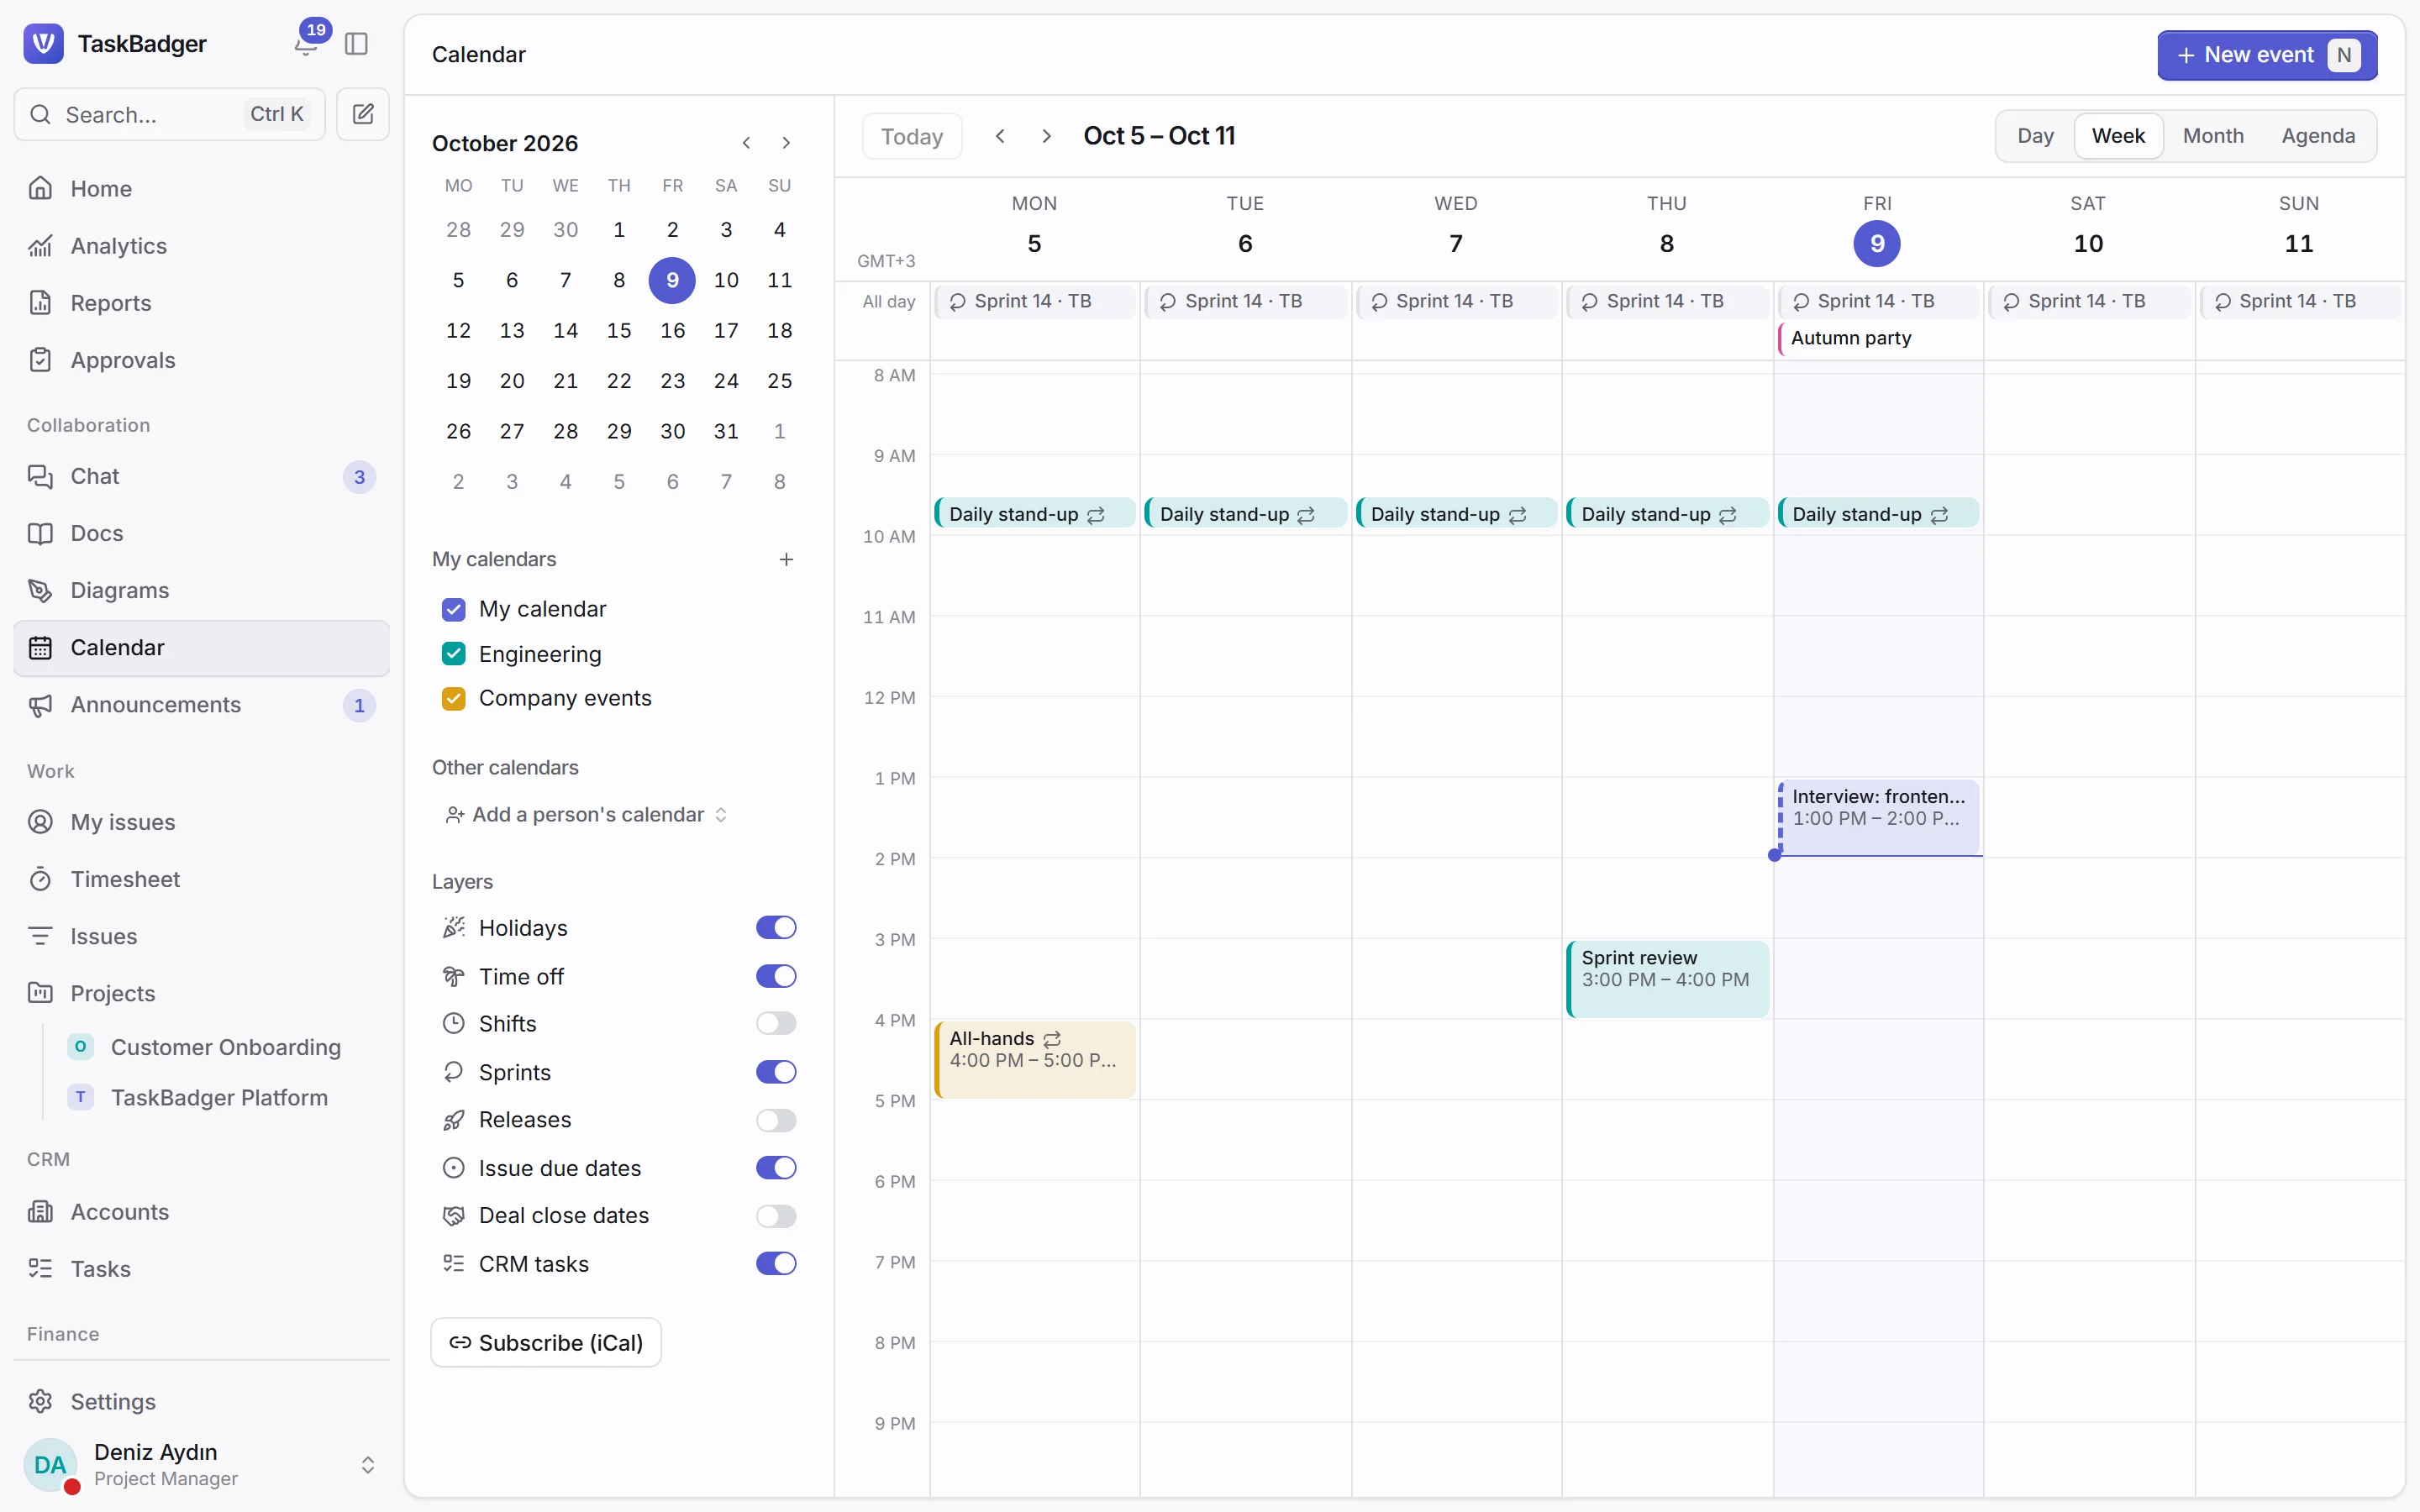The height and width of the screenshot is (1512, 2420).
Task: Open Add a person's calendar dropdown
Action: (587, 815)
